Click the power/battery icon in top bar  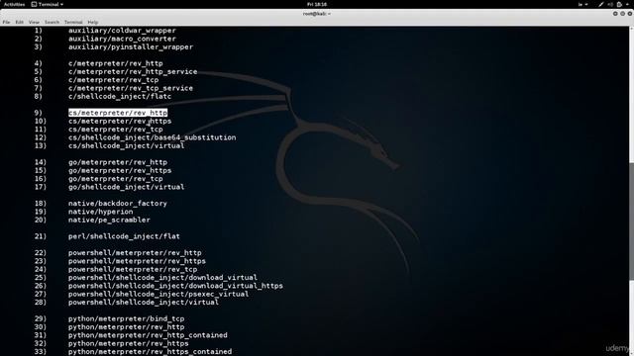pos(619,4)
